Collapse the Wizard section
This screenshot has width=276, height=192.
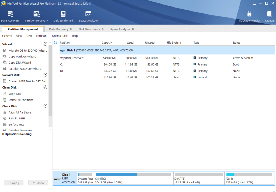[x=45, y=44]
